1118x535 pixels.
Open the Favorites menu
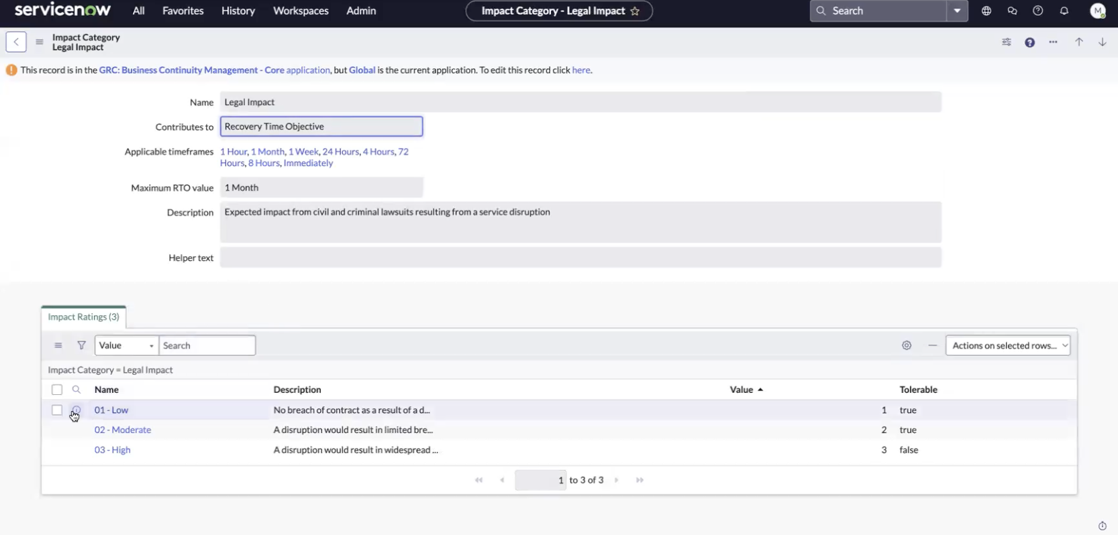183,11
